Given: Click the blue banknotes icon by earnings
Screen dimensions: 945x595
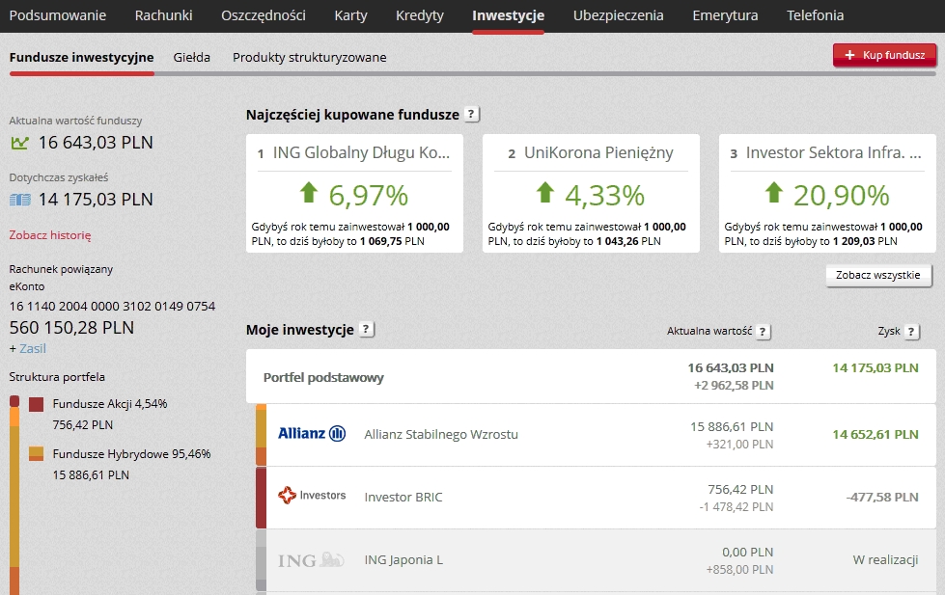Looking at the screenshot, I should tap(20, 200).
